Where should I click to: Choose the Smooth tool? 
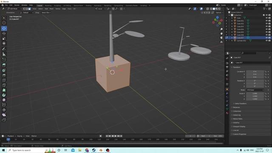(x=4, y=100)
